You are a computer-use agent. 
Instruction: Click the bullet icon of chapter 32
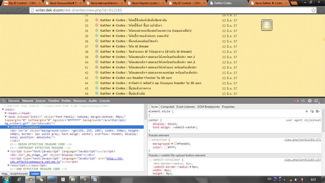pyautogui.click(x=97, y=20)
